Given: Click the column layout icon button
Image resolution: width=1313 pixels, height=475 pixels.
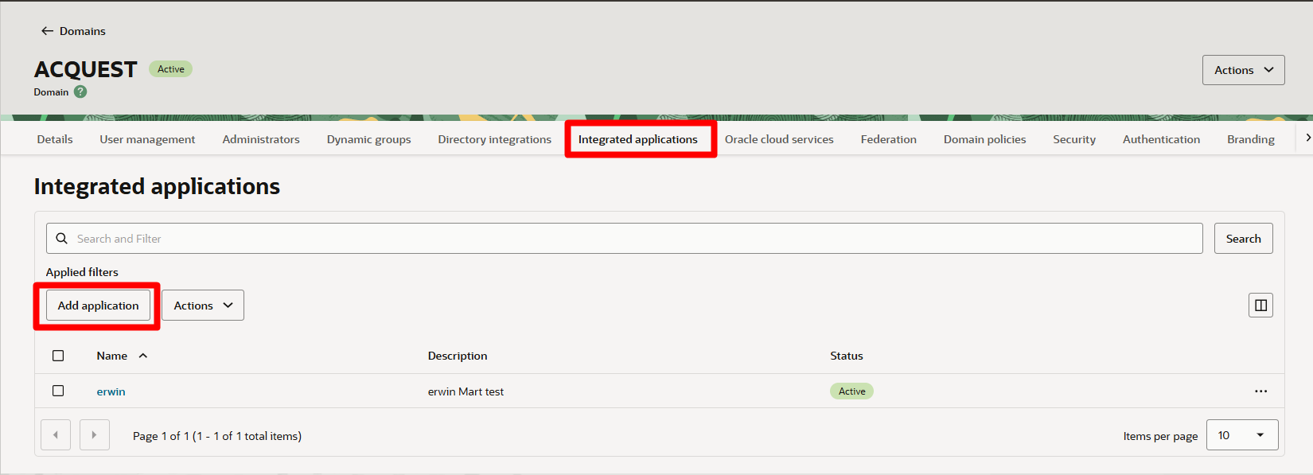Looking at the screenshot, I should (1260, 306).
